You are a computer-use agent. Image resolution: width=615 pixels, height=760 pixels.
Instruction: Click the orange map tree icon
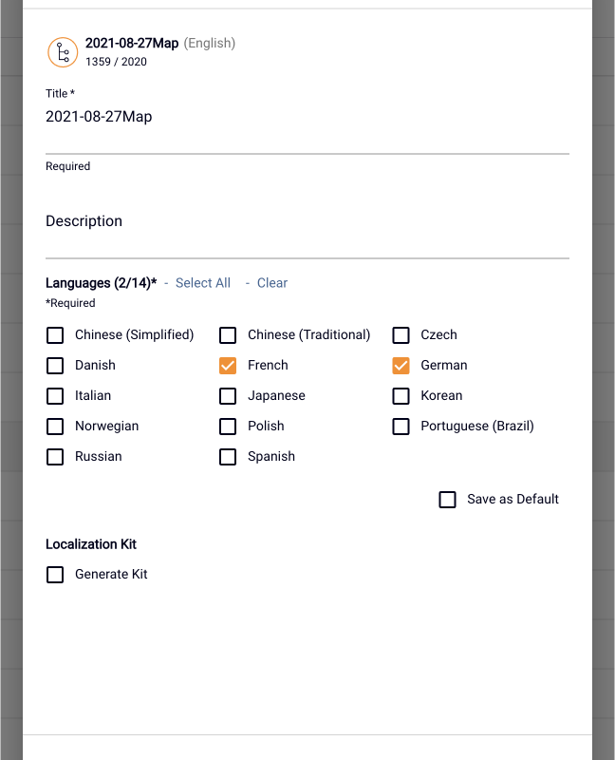pyautogui.click(x=63, y=52)
